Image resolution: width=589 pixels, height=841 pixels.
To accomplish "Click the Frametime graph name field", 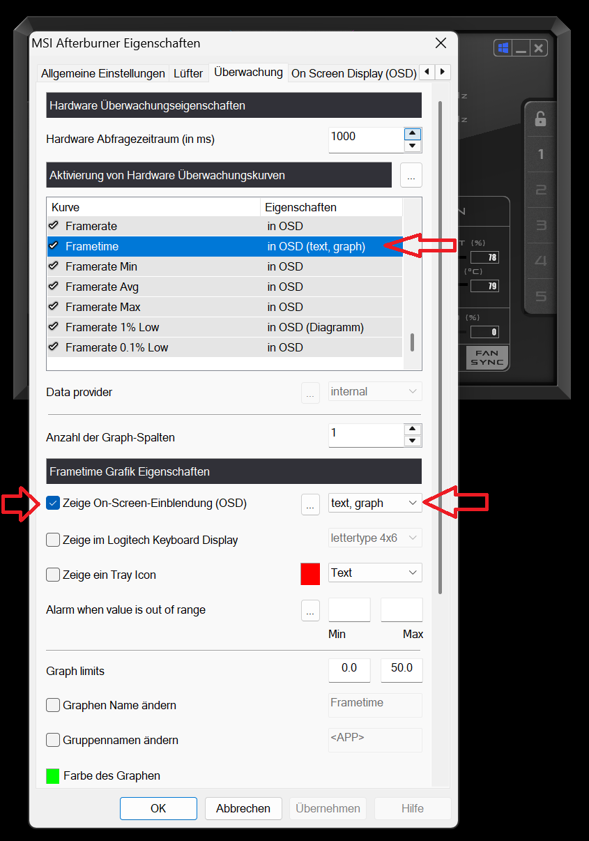I will 375,705.
